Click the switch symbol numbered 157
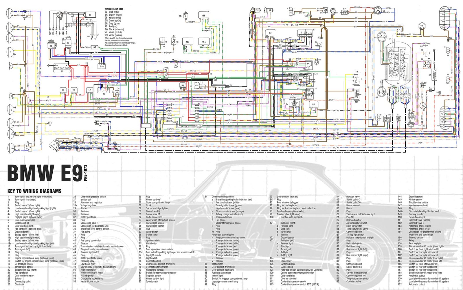The image size is (463, 290). pyautogui.click(x=185, y=15)
